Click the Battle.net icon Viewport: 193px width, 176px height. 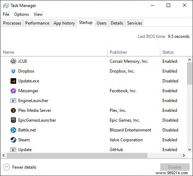click(13, 130)
